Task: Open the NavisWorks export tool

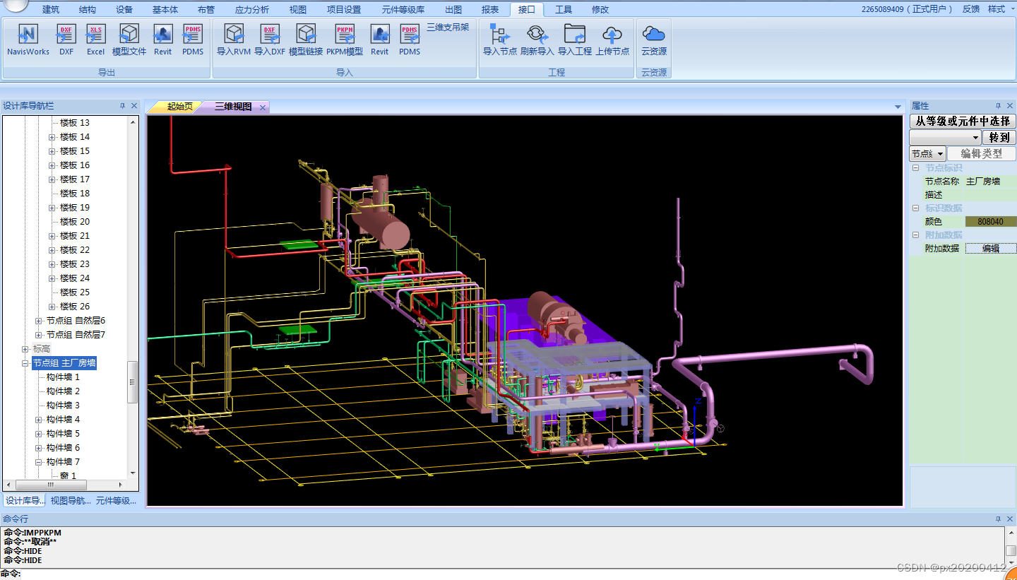Action: click(27, 39)
